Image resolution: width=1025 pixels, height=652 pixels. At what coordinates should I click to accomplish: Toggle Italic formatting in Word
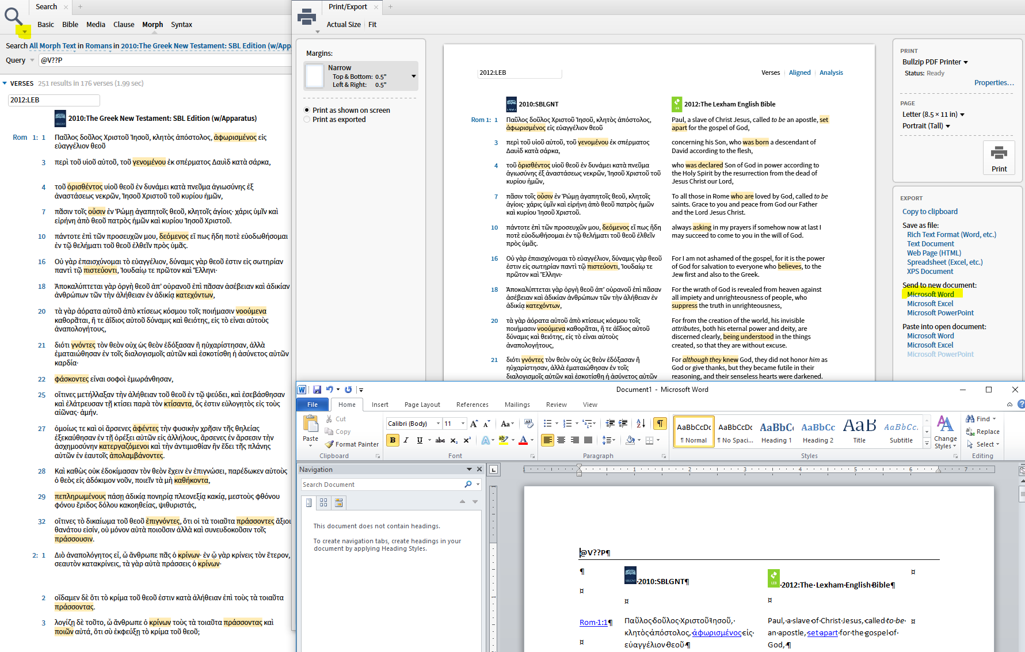click(406, 440)
